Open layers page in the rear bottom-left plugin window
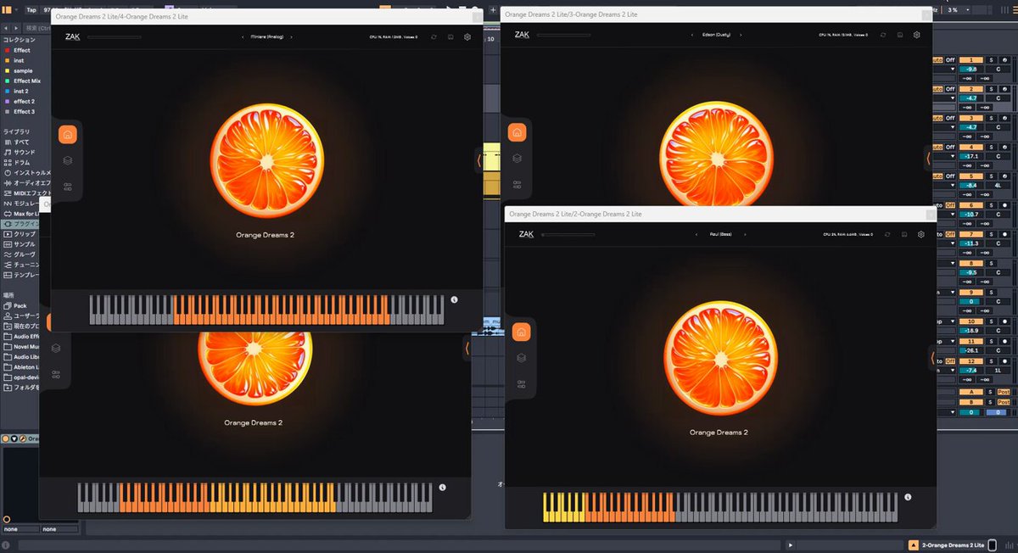Viewport: 1018px width, 553px height. click(x=56, y=348)
